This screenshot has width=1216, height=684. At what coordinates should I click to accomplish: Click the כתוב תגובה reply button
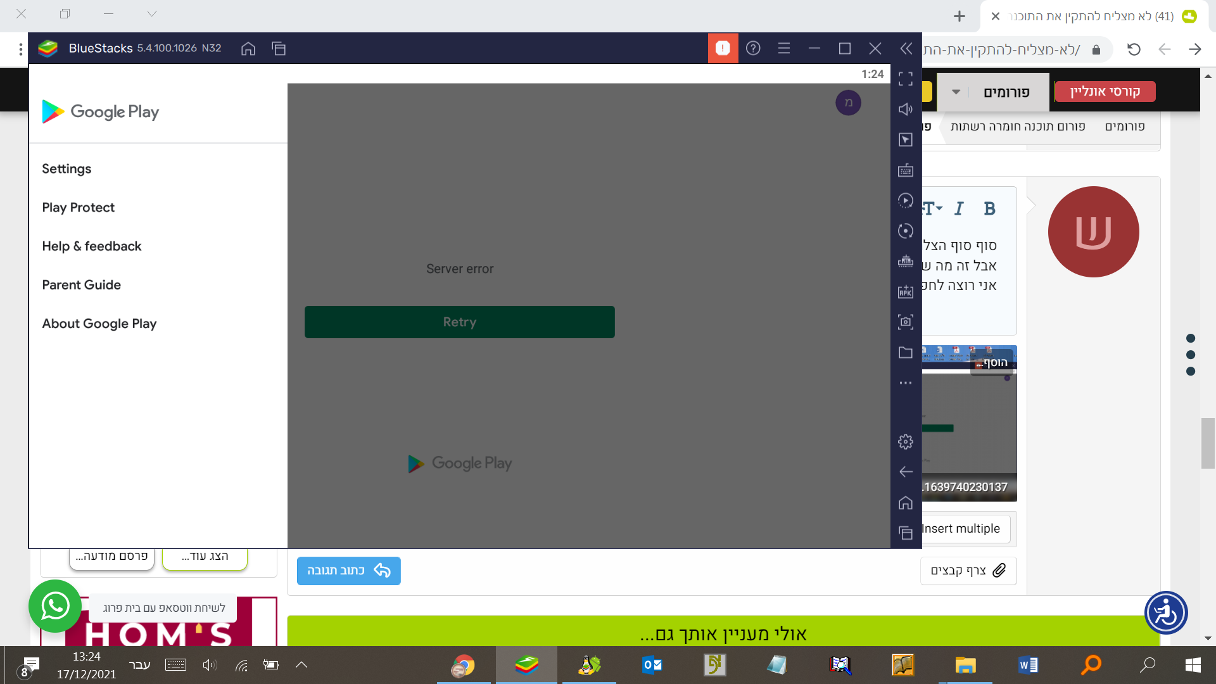[348, 571]
